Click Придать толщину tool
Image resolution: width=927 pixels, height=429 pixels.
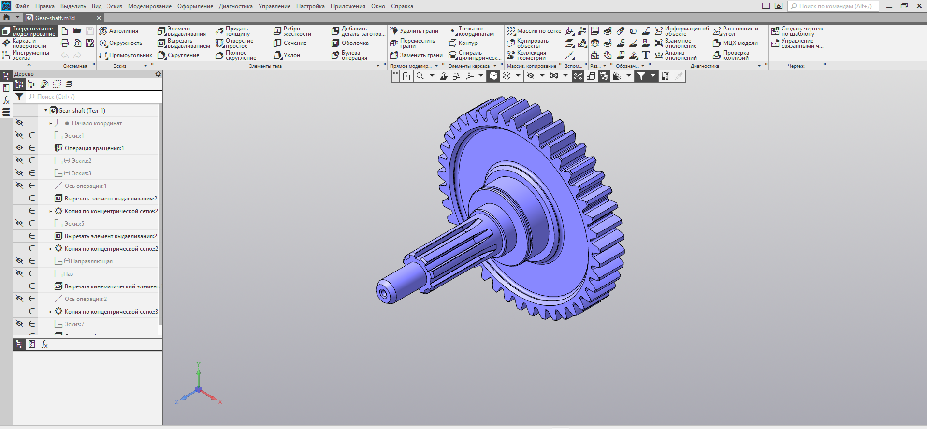point(233,31)
